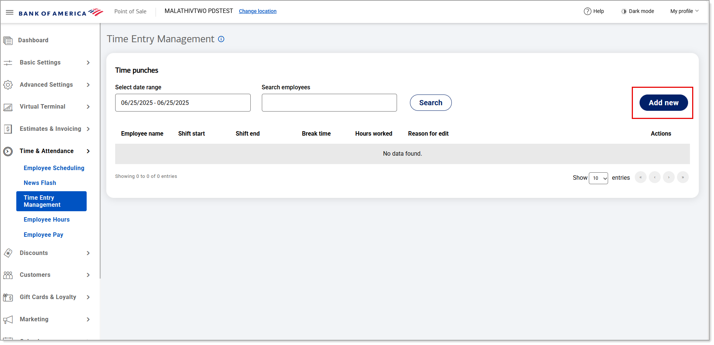
Task: Click the Point of Sale label
Action: click(130, 11)
